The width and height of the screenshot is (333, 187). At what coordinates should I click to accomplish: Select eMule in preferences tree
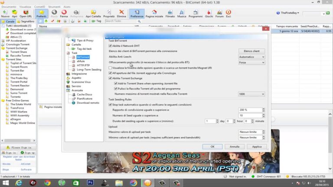[81, 61]
